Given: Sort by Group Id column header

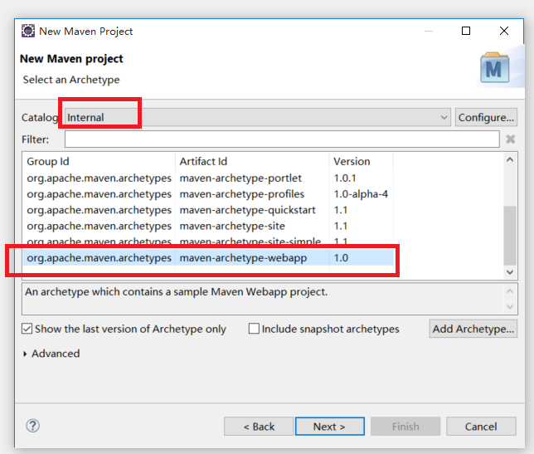Looking at the screenshot, I should click(x=99, y=161).
